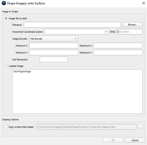Click the Maximum X field
Image resolution: width=147 pixels, height=145 pixels.
(x=118, y=46)
